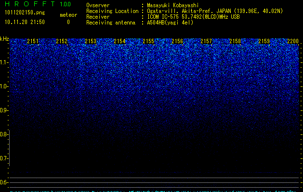Click the ICOM IC-575 53.7492 MHz USB text
The image size is (303, 192).
[x=193, y=17]
